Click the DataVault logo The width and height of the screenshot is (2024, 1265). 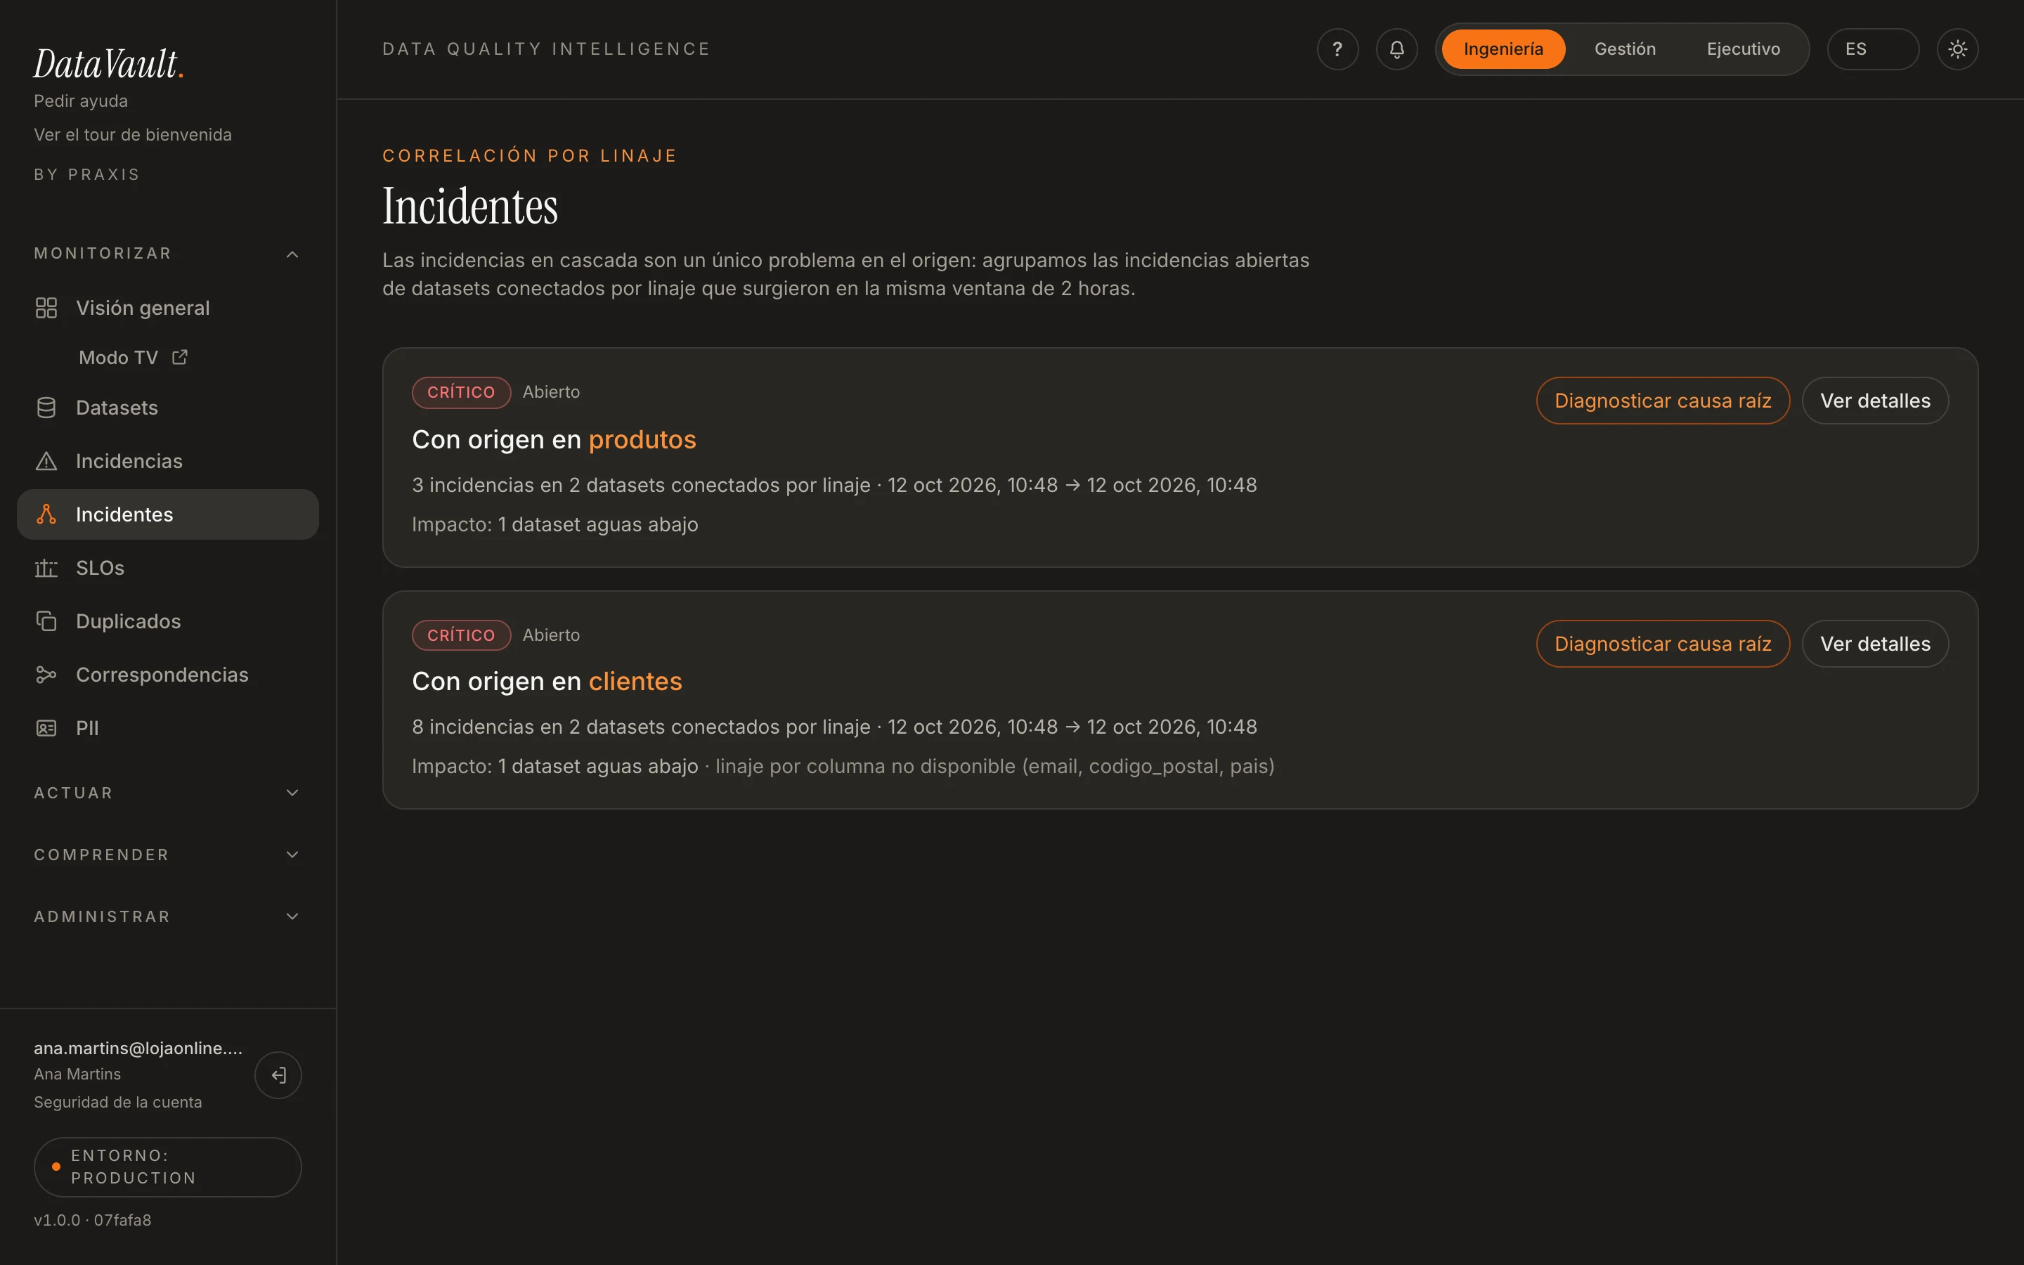[x=108, y=63]
